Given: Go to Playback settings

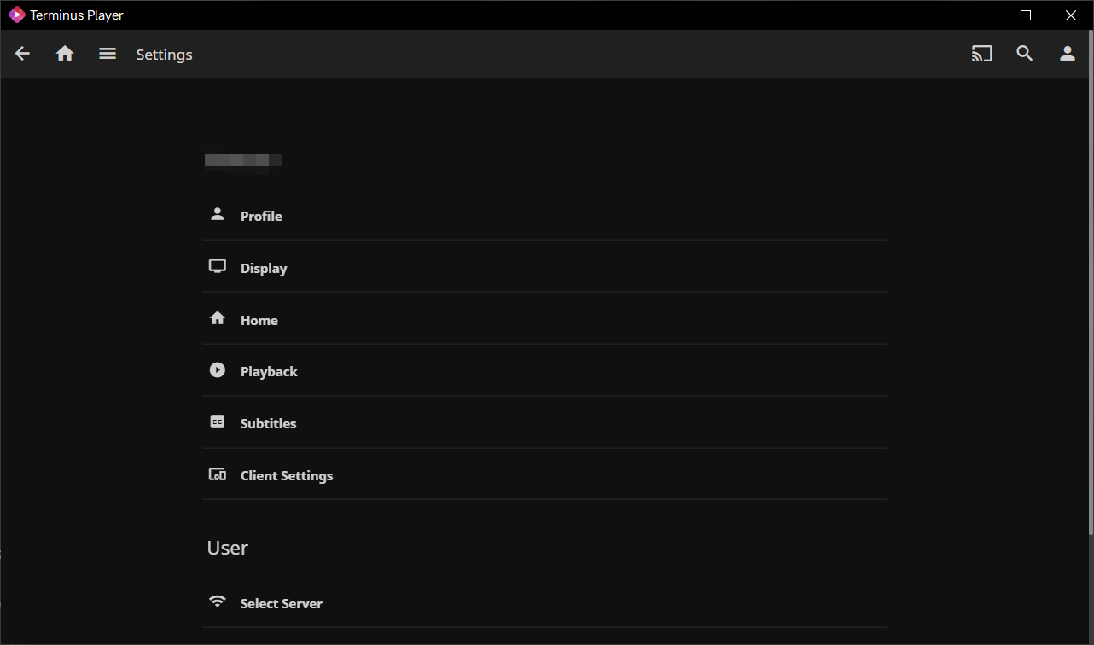Looking at the screenshot, I should (269, 371).
